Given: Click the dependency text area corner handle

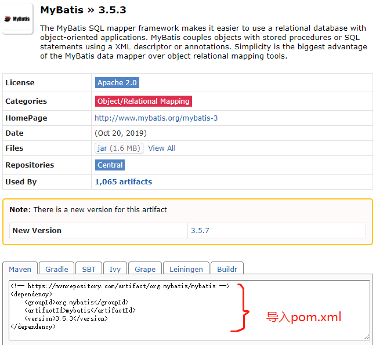Looking at the screenshot, I should pos(367,337).
